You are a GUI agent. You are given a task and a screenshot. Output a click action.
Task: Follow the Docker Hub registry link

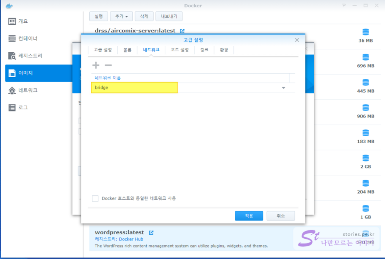pyautogui.click(x=131, y=239)
